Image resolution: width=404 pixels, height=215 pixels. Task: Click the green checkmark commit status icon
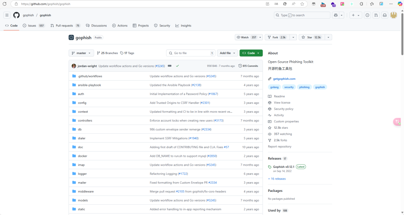pos(177,66)
